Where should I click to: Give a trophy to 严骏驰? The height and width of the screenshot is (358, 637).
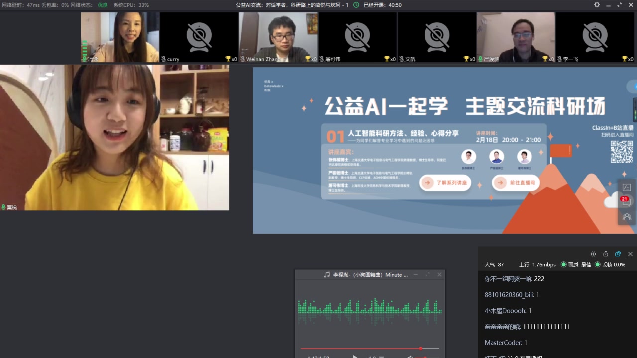545,59
